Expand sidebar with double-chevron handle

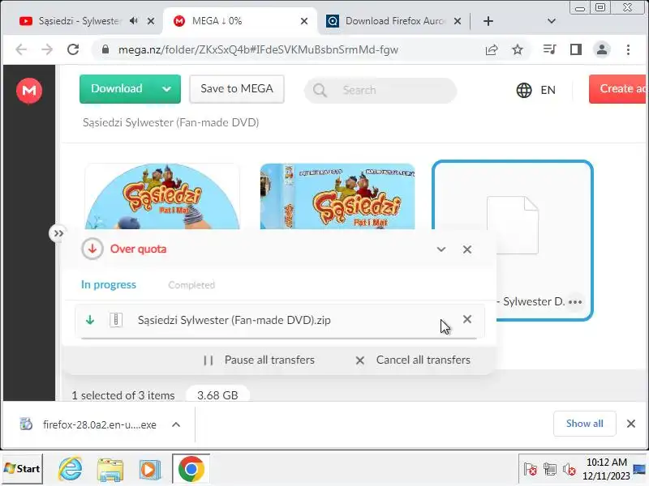pos(58,233)
